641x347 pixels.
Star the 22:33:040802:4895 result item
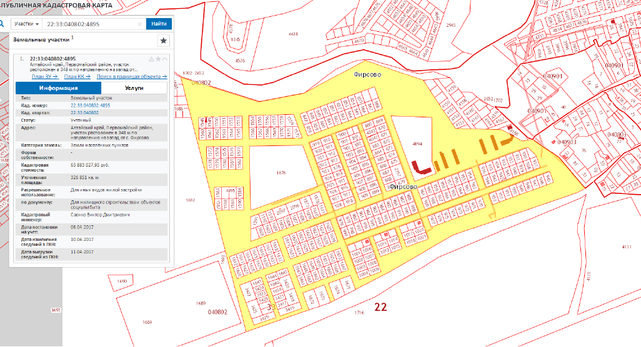pos(158,59)
